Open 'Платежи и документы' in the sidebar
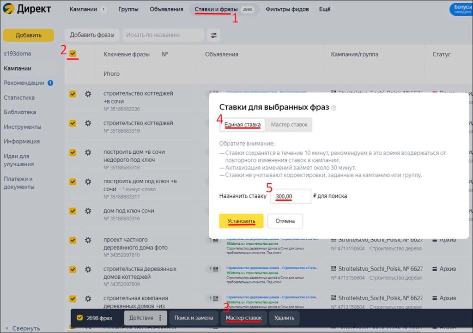This screenshot has width=473, height=333. coord(19,183)
